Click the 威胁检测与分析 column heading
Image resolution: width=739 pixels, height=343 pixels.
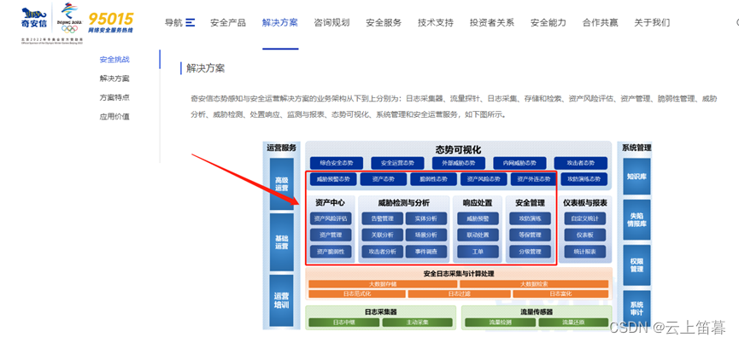pos(404,203)
